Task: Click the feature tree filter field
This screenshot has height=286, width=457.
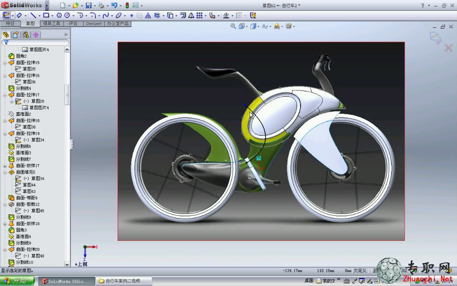Action: click(x=35, y=43)
